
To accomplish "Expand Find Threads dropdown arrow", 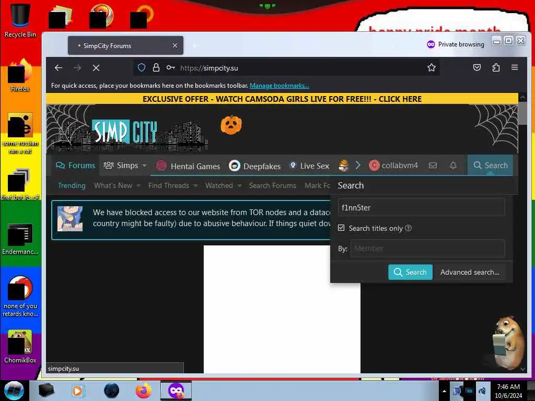I will [195, 185].
